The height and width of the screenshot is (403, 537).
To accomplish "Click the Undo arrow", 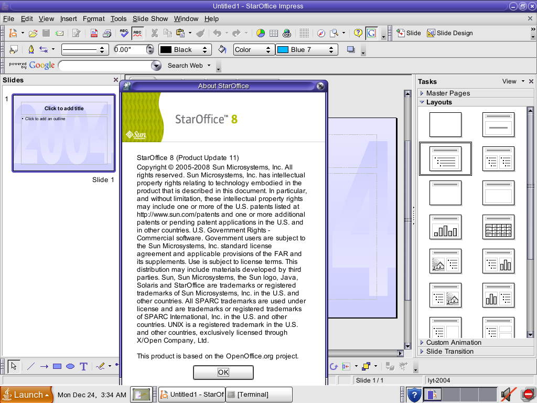I will (x=217, y=33).
